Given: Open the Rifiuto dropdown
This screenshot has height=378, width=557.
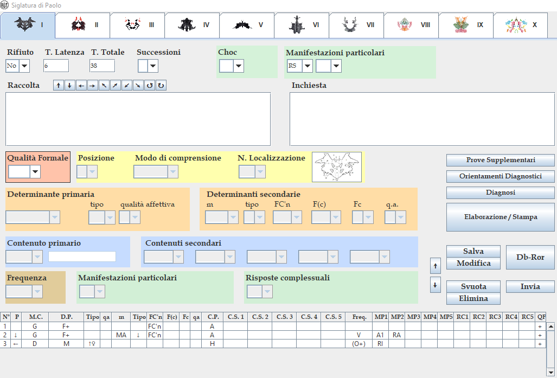Looking at the screenshot, I should pos(24,66).
